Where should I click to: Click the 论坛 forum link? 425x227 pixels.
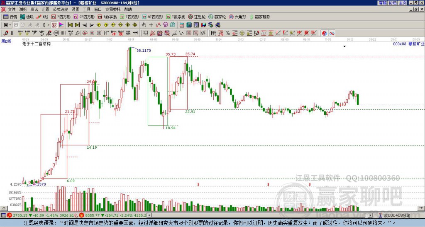pyautogui.click(x=392, y=3)
